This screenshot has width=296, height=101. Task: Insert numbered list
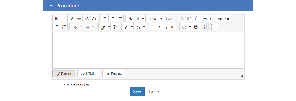coord(64,27)
